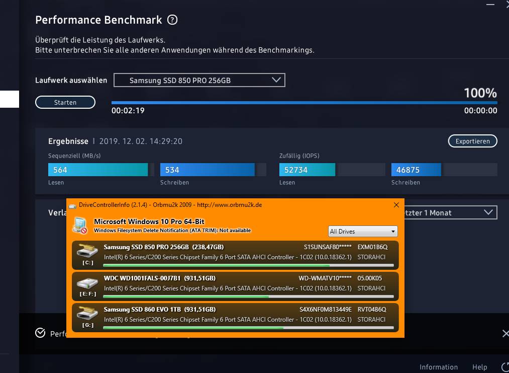509x373 pixels.
Task: Open the Information link in the footer
Action: (438, 367)
